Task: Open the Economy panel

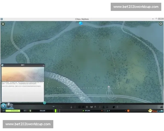Action: pos(114,107)
